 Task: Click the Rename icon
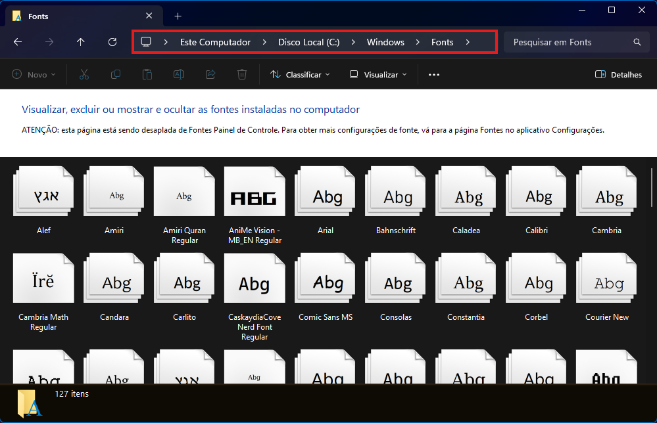click(x=178, y=74)
